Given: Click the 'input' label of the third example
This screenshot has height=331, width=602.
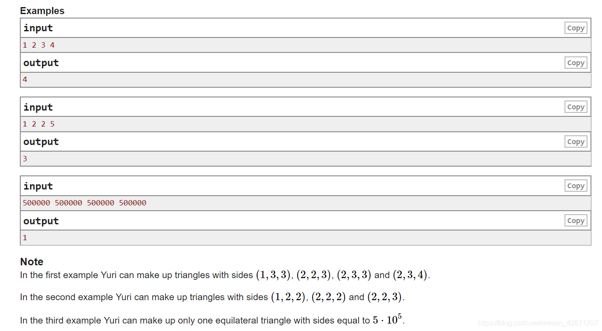Looking at the screenshot, I should (x=38, y=186).
